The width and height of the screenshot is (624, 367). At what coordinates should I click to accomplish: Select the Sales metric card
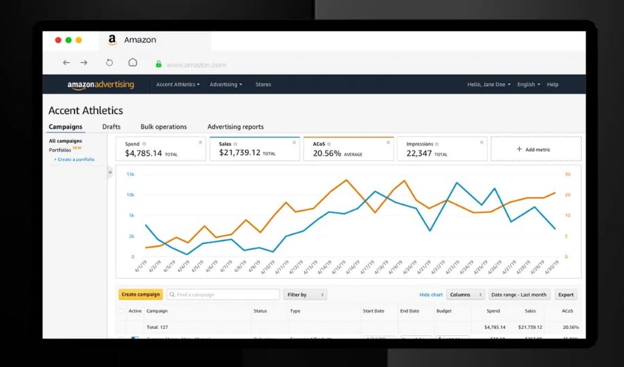pyautogui.click(x=254, y=149)
